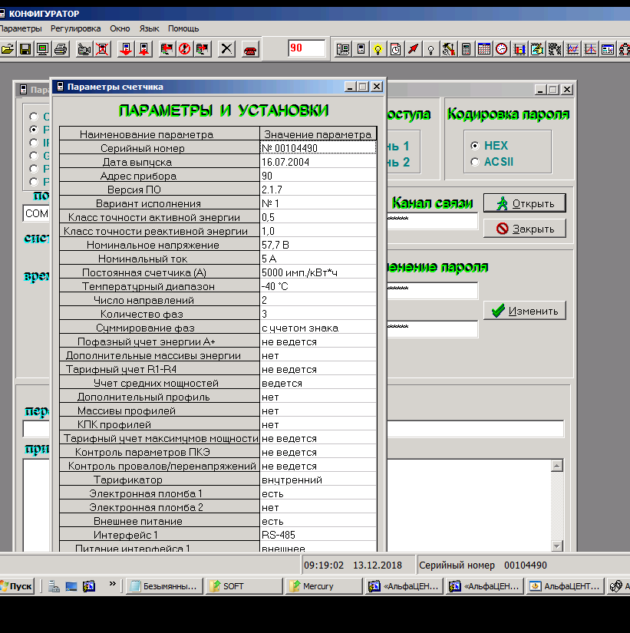The width and height of the screenshot is (630, 633).
Task: Open the Окно menu
Action: [120, 28]
